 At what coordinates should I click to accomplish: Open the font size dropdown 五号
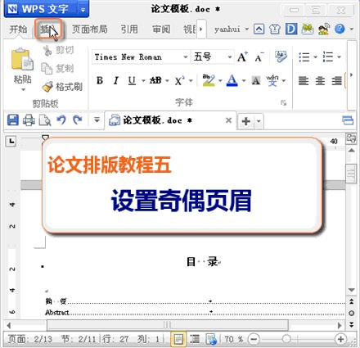coord(230,57)
